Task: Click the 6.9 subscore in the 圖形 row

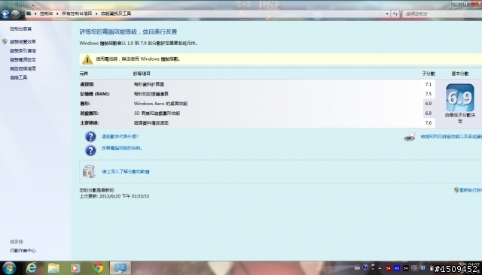Action: pyautogui.click(x=429, y=104)
